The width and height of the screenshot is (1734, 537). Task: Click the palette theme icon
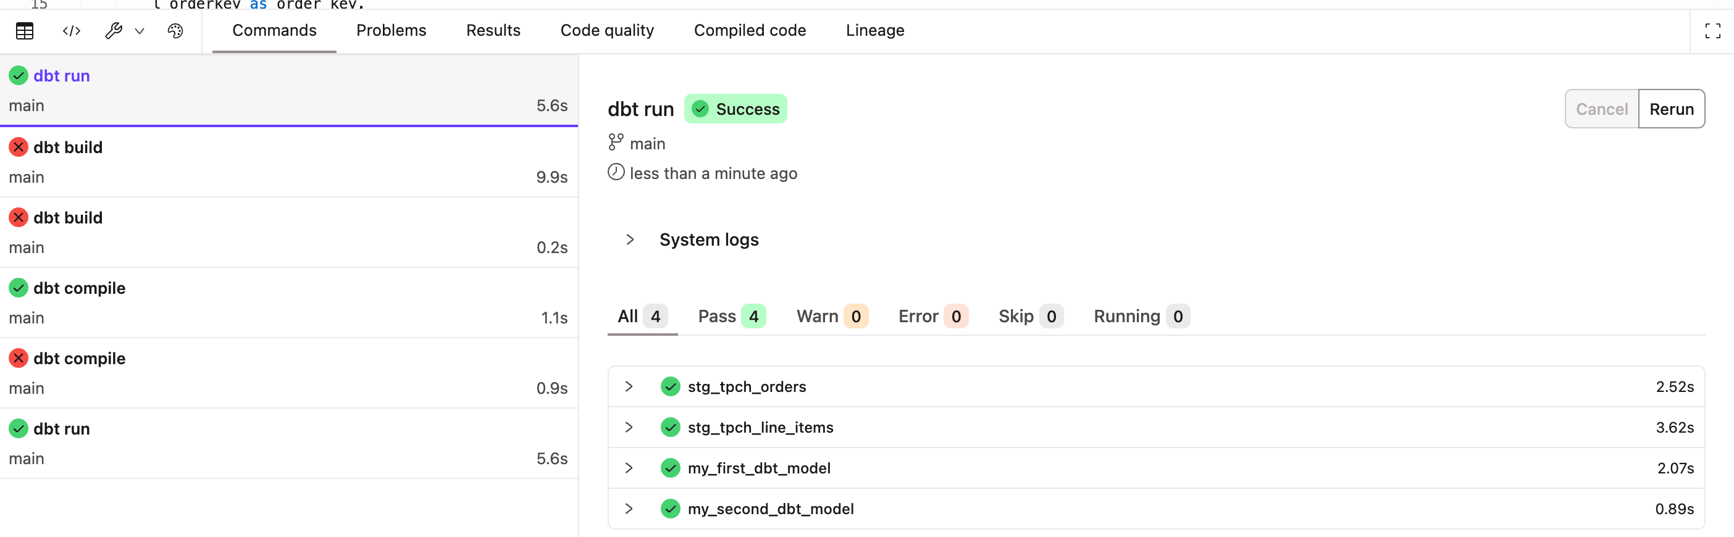(x=175, y=31)
